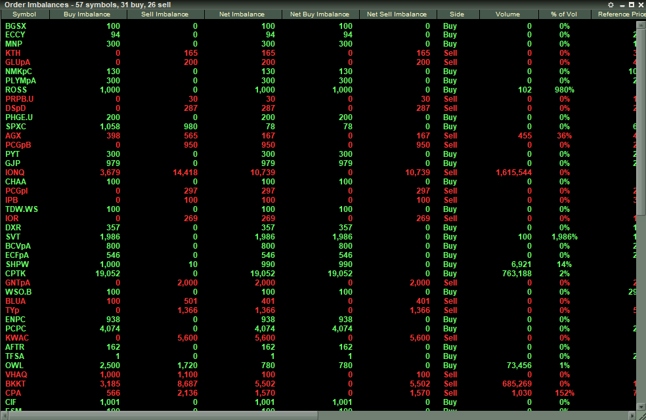Minimize the Order Imbalances window

coord(621,5)
